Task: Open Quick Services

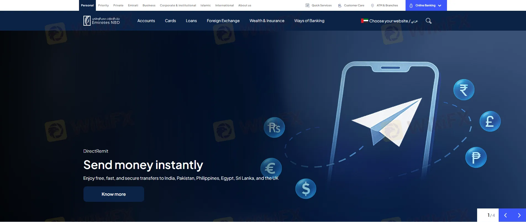Action: 319,6
